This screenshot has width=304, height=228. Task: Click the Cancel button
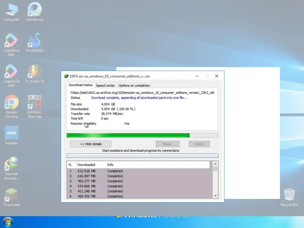[199, 144]
